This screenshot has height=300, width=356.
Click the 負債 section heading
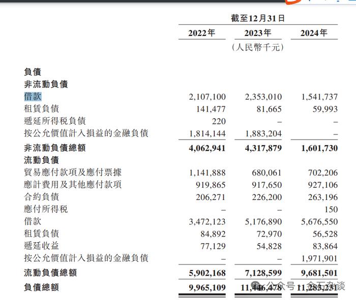[x=33, y=72]
